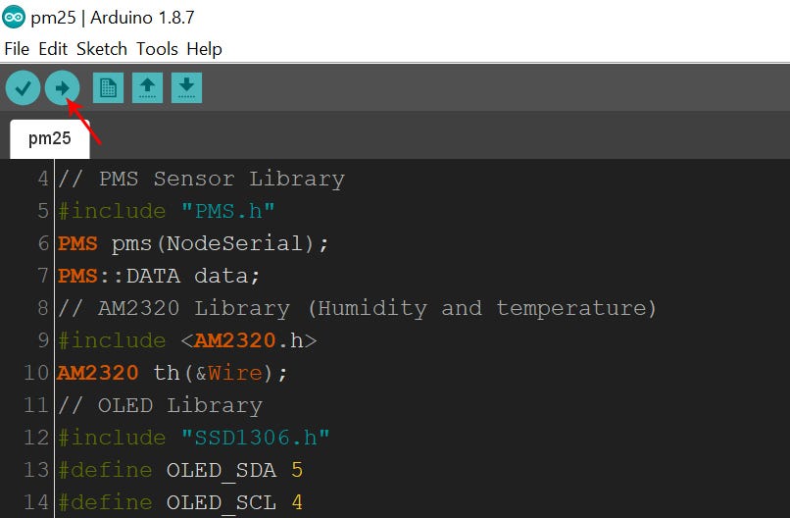
Task: Click line number 4 in gutter
Action: tap(43, 180)
